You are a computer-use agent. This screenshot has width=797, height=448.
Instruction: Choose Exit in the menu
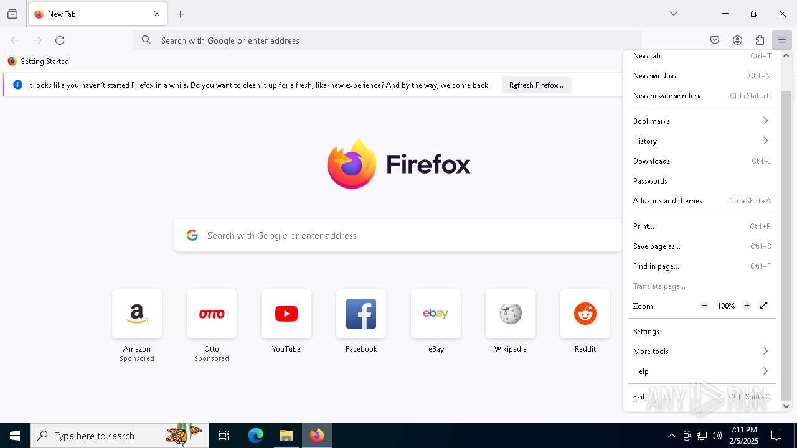[702, 397]
